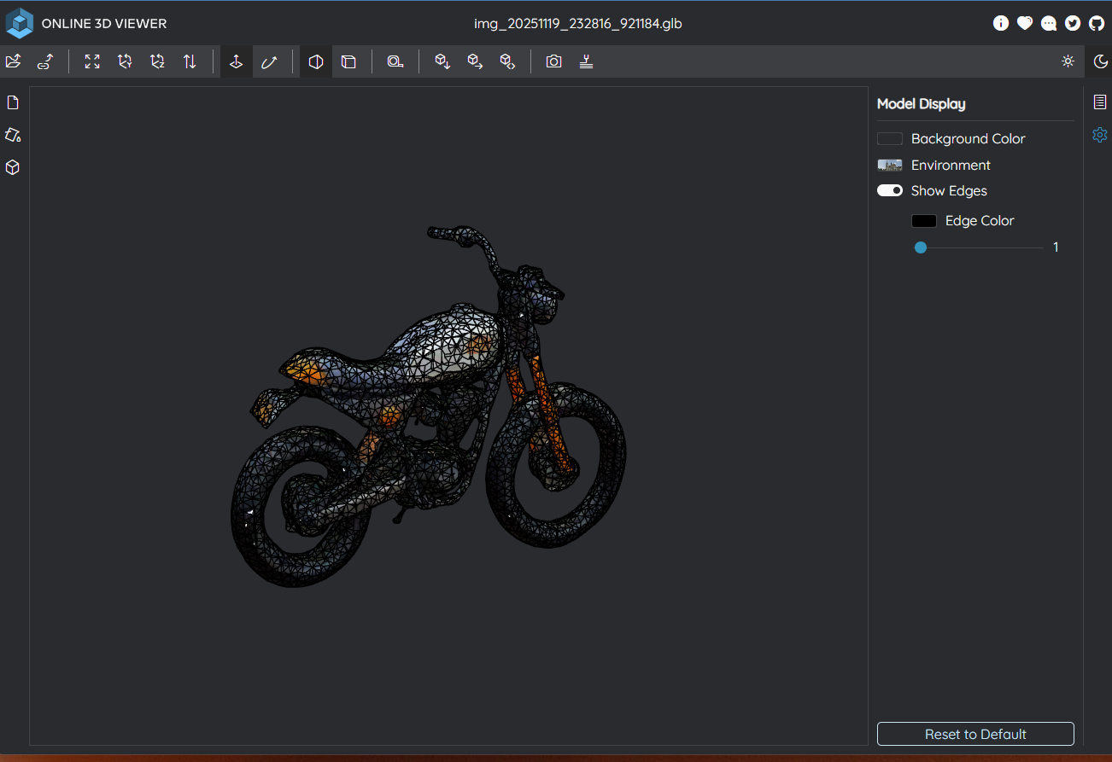Disable the Show Edges toggle

[x=889, y=190]
